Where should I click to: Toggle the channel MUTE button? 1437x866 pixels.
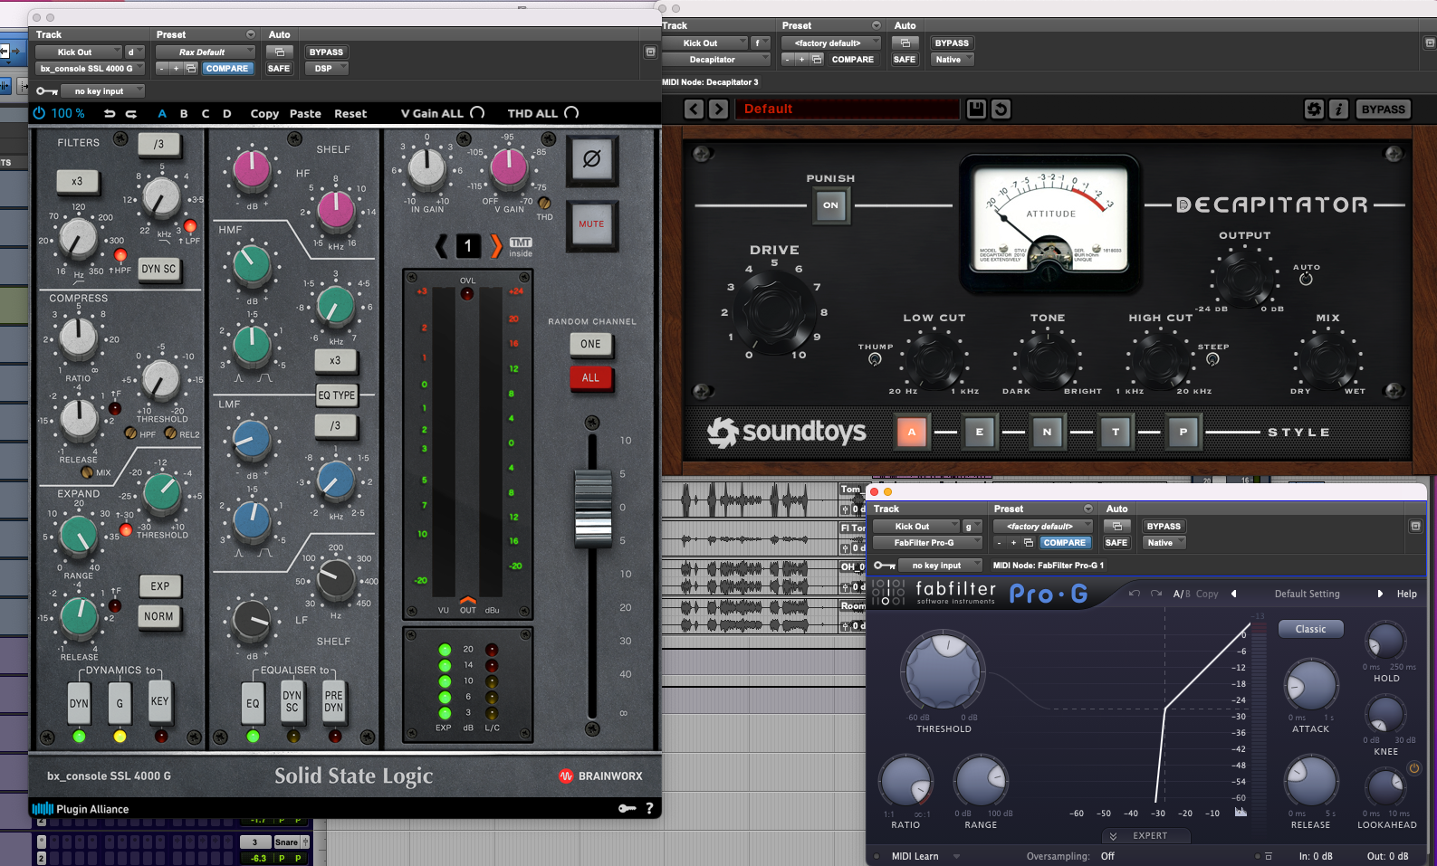[x=591, y=224]
